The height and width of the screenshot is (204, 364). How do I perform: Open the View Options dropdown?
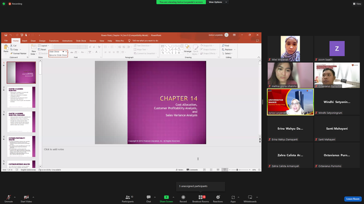point(217,2)
